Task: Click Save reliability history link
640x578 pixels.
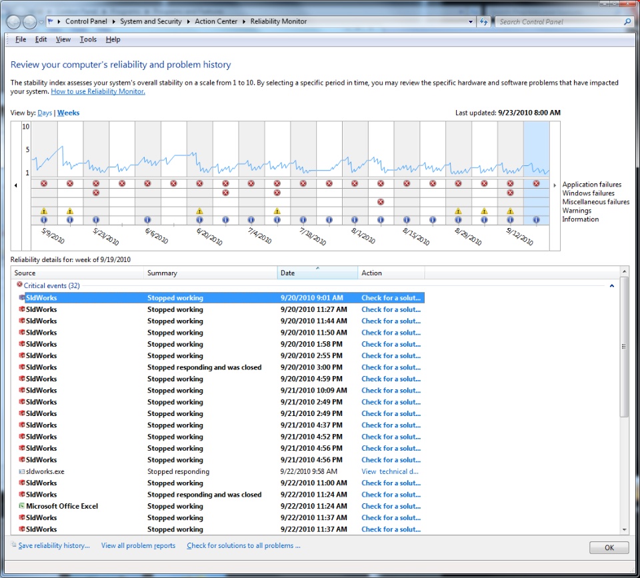Action: pos(54,546)
